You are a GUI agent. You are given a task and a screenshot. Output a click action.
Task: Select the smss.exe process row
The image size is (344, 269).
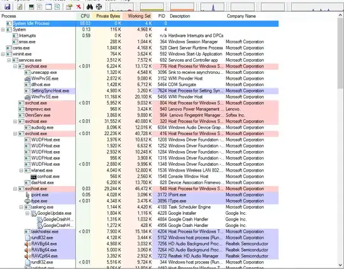pos(140,41)
